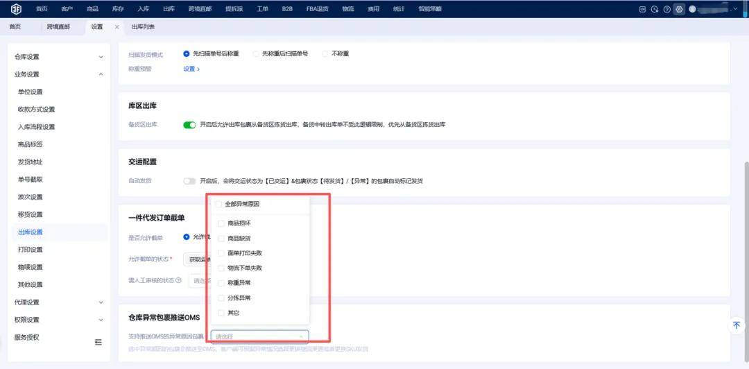This screenshot has width=749, height=369.
Task: Switch to the 首页 page tab
Action: click(15, 27)
